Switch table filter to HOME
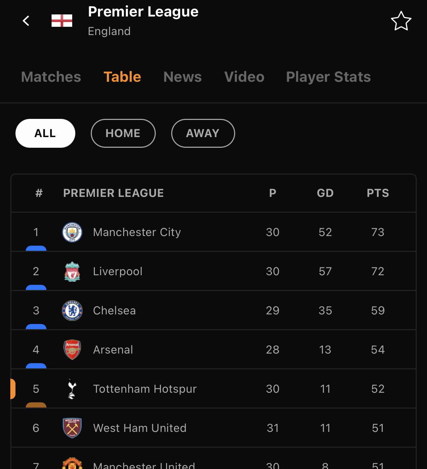 (x=123, y=133)
